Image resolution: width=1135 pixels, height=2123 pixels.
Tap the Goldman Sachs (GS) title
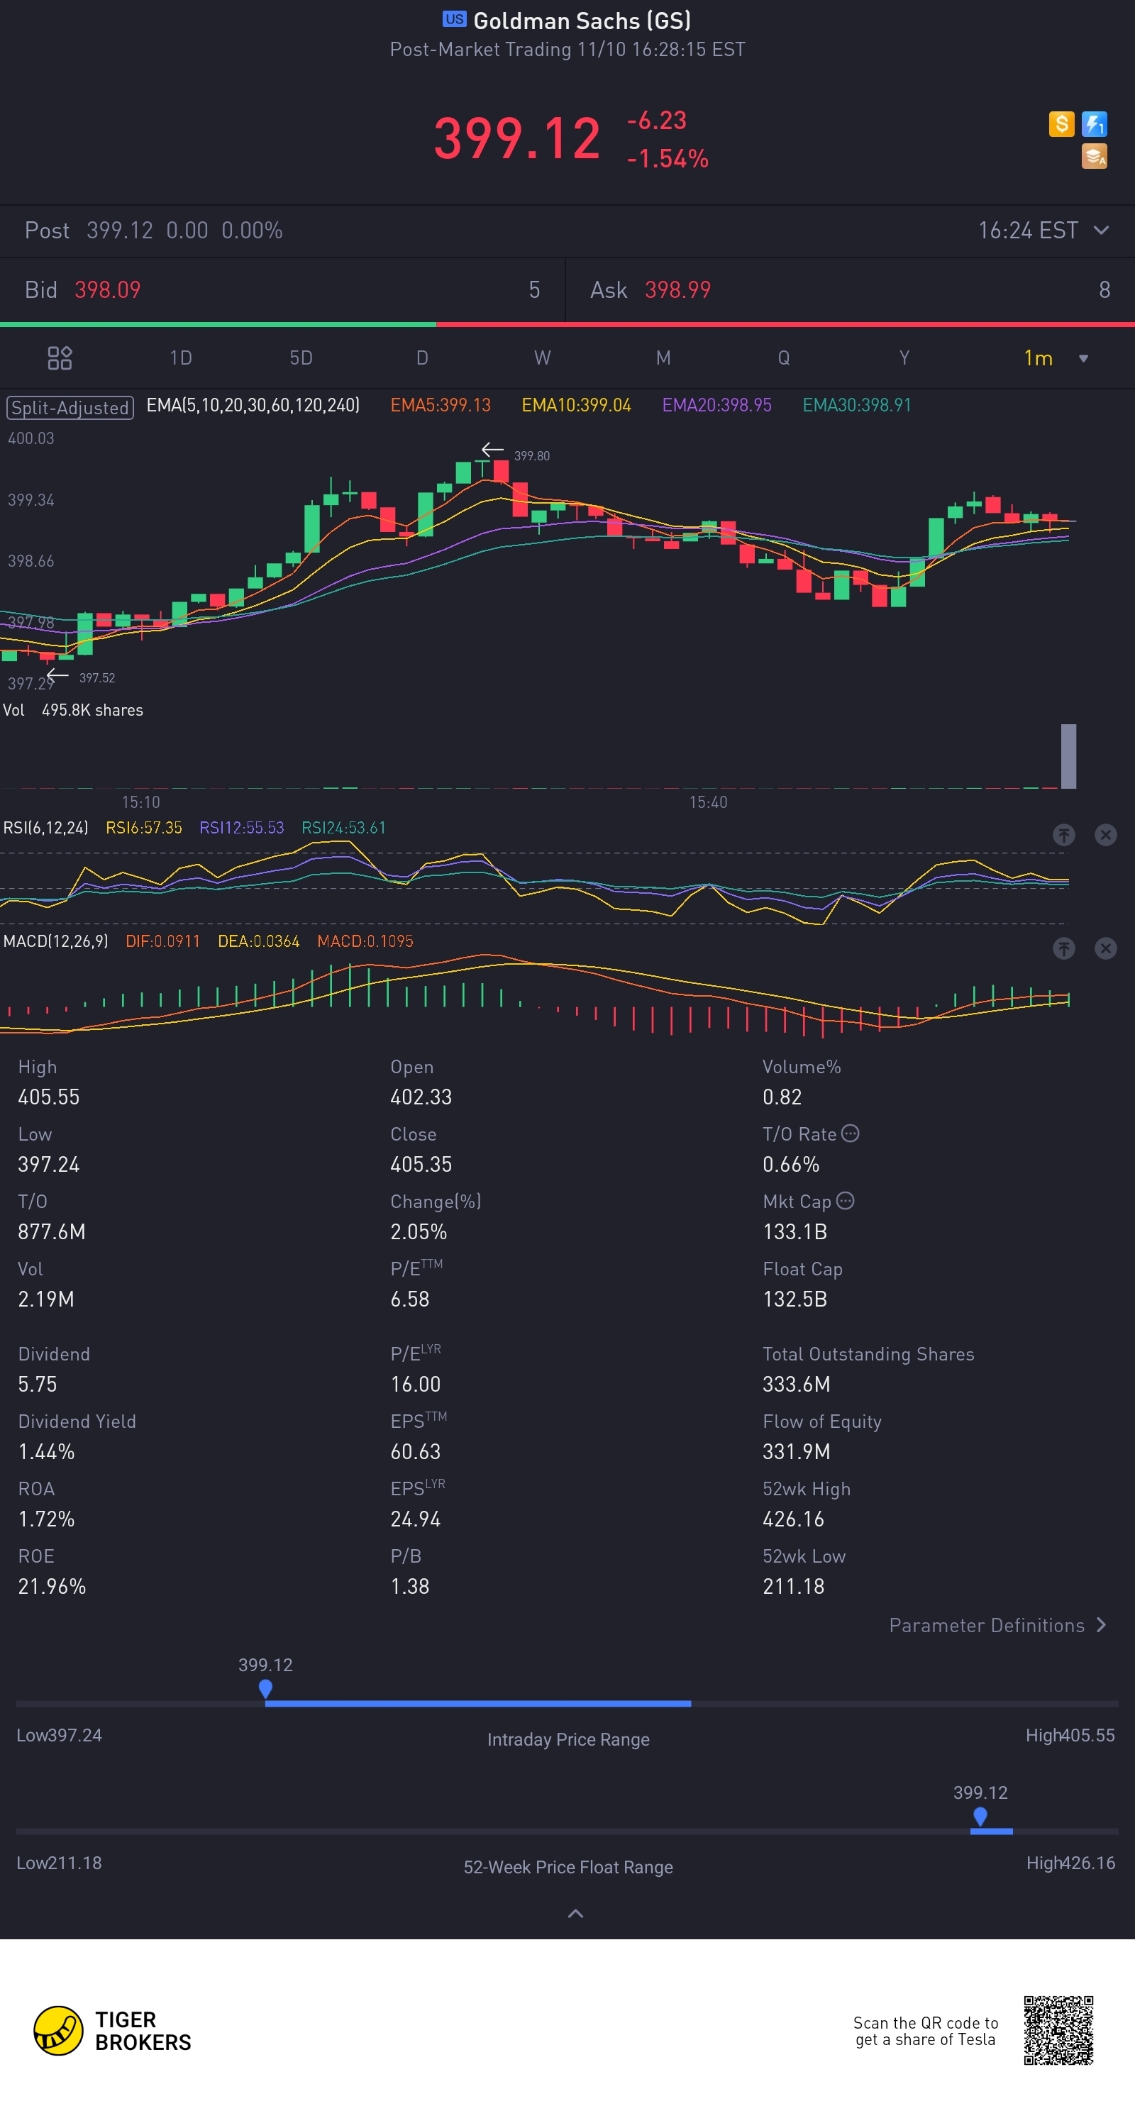[x=582, y=20]
